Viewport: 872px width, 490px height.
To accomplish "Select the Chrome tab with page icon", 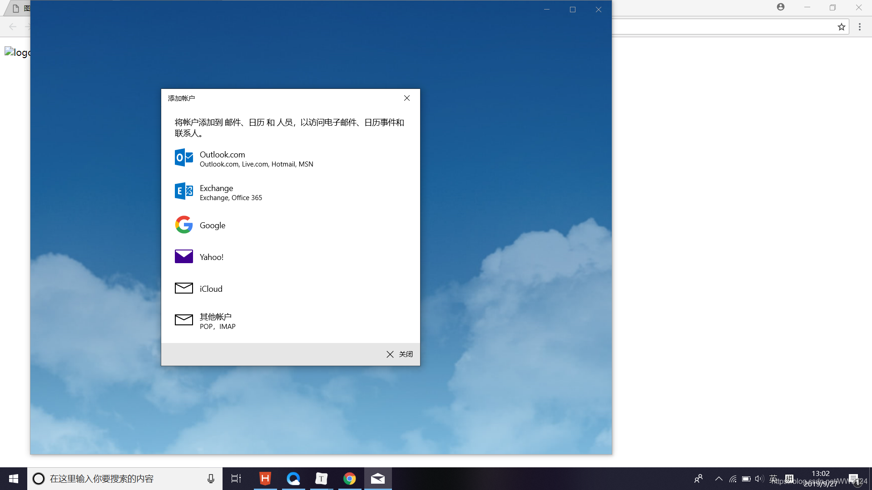I will click(17, 9).
